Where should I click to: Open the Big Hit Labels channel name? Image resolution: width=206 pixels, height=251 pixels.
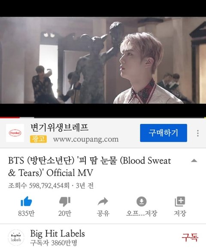tap(58, 233)
